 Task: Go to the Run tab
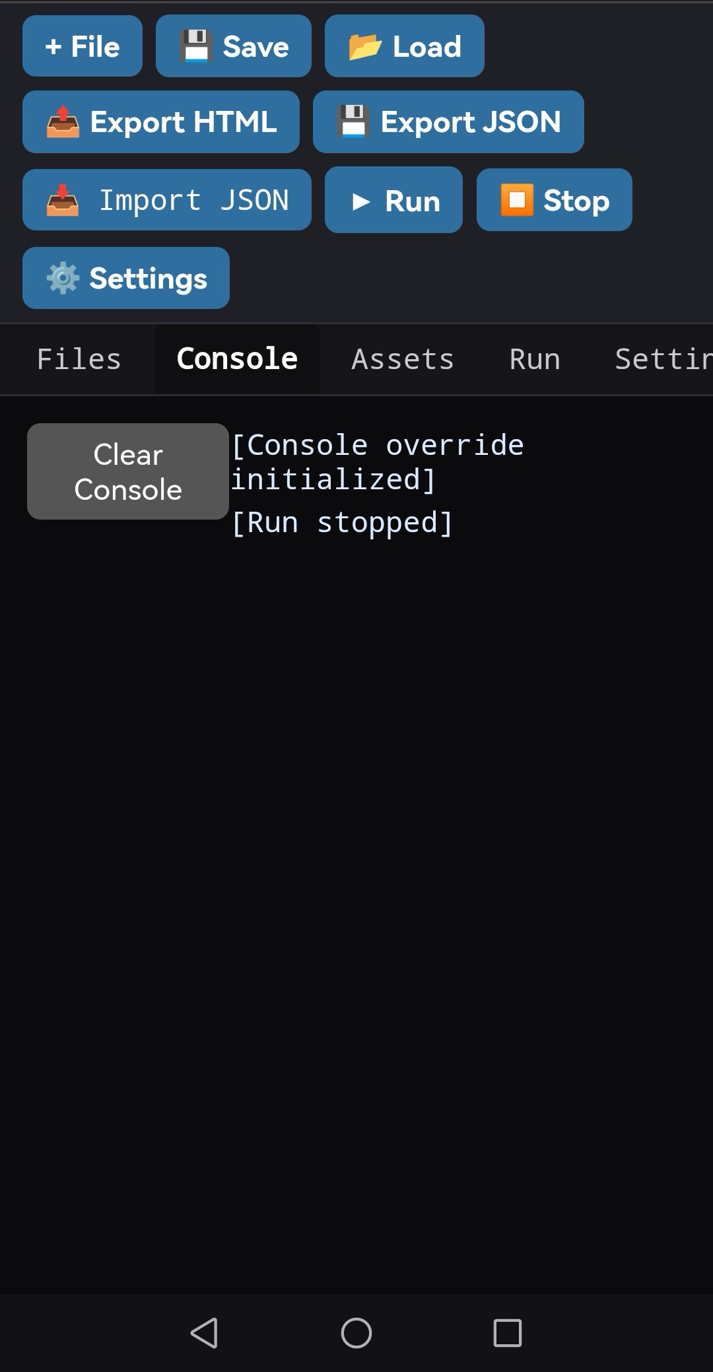tap(535, 359)
